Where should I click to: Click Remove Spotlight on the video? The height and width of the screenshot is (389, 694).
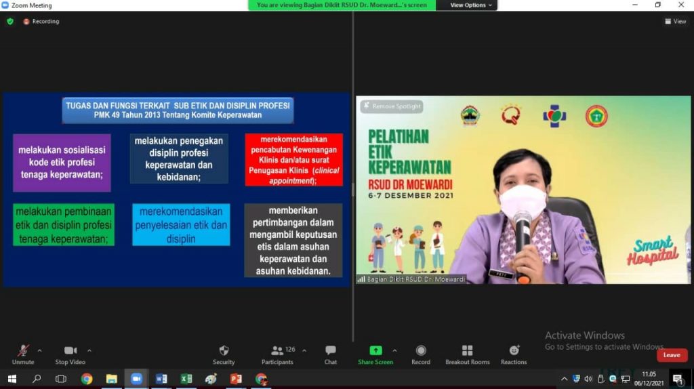point(392,106)
